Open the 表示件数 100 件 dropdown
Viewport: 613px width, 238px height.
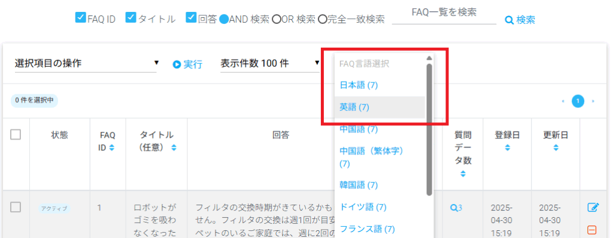pos(270,63)
